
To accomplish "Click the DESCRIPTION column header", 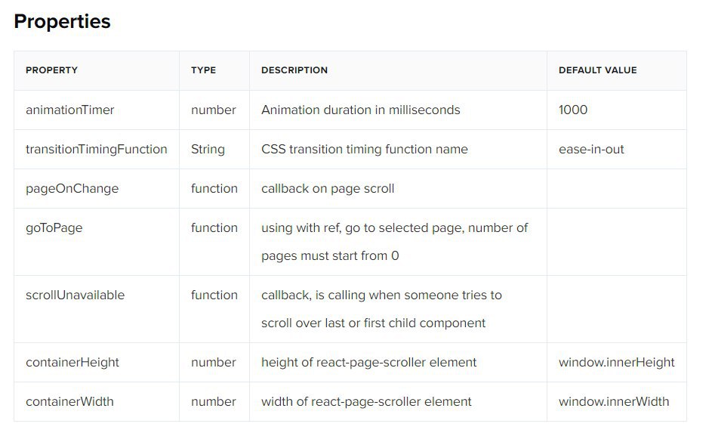I will [x=294, y=70].
